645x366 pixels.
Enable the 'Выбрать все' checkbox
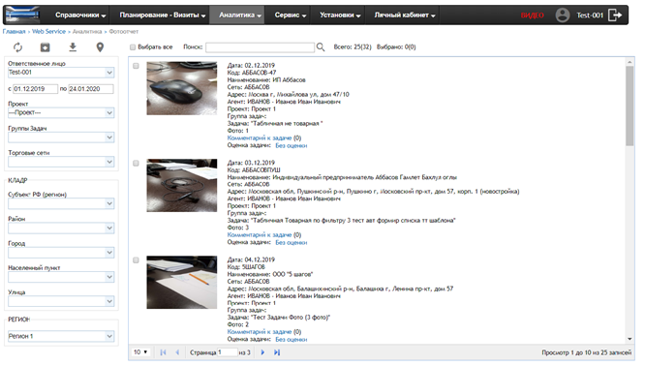coord(133,47)
